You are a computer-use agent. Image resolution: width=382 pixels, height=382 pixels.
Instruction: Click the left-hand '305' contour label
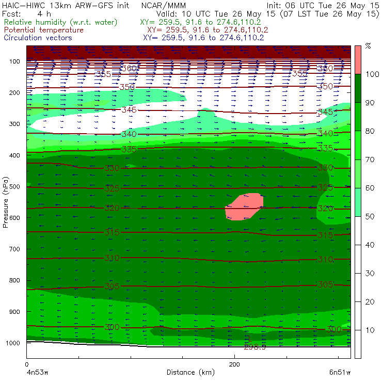pyautogui.click(x=112, y=286)
